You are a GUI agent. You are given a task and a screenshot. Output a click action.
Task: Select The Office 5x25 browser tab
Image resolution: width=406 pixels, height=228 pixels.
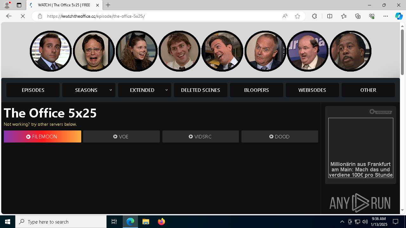64,5
